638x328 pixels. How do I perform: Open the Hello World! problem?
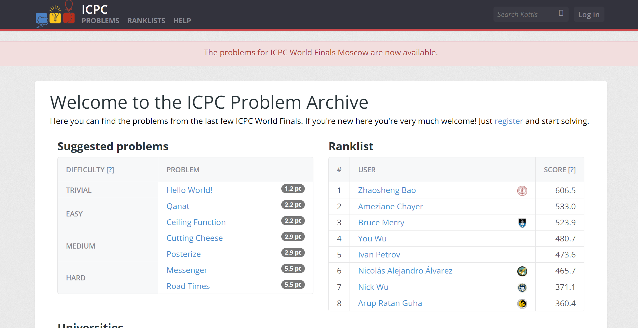click(189, 190)
